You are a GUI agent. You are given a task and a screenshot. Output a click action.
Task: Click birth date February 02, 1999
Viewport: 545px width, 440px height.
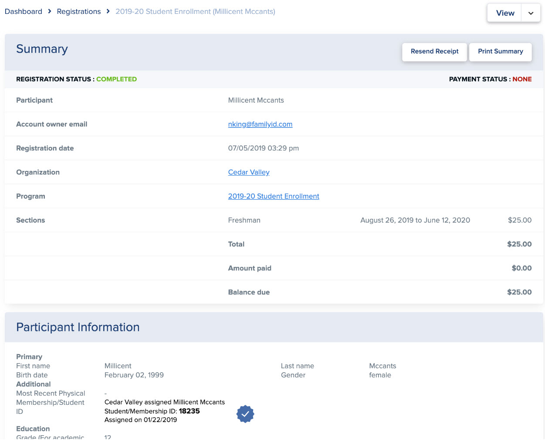[134, 375]
